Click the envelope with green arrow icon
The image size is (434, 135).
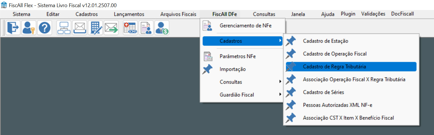[111, 28]
